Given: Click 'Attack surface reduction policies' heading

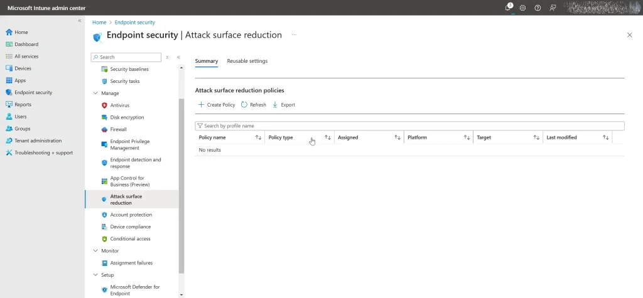Looking at the screenshot, I should (x=239, y=90).
